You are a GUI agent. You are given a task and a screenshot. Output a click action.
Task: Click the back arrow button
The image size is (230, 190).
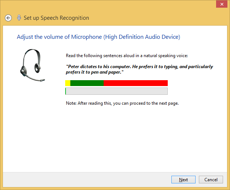[x=8, y=18]
